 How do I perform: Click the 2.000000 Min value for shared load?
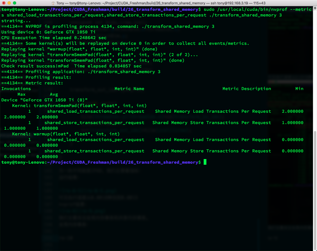pyautogui.click(x=292, y=111)
